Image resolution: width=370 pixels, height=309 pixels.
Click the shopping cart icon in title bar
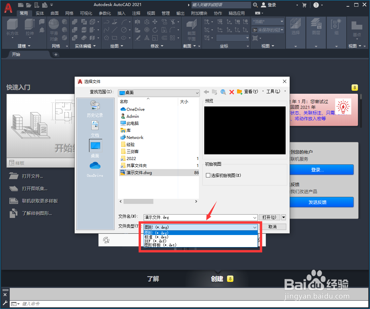[304, 5]
